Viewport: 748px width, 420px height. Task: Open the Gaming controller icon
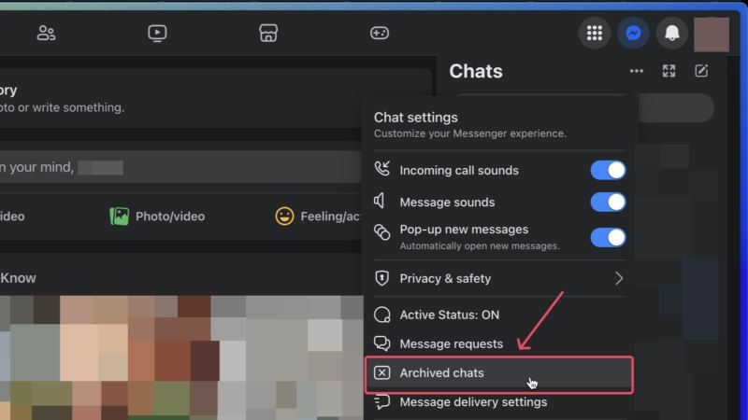[380, 33]
